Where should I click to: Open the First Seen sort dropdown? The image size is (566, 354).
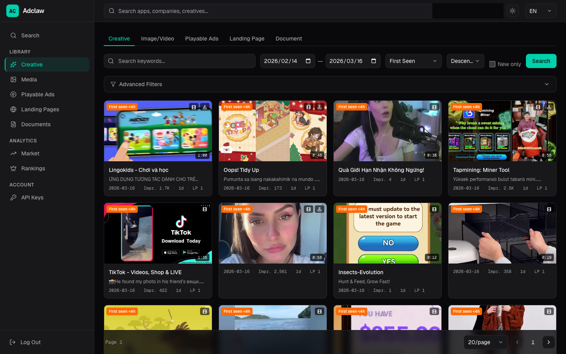413,61
